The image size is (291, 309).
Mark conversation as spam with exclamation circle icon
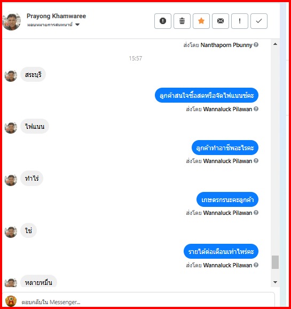click(x=163, y=21)
